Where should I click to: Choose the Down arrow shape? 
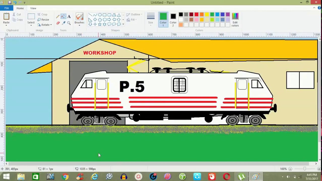[90, 24]
